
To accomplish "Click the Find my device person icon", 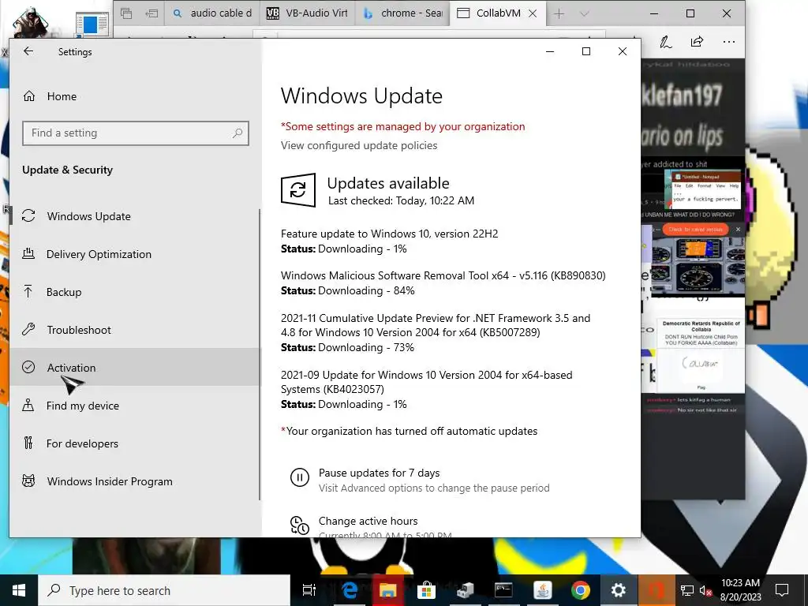I will (x=28, y=405).
